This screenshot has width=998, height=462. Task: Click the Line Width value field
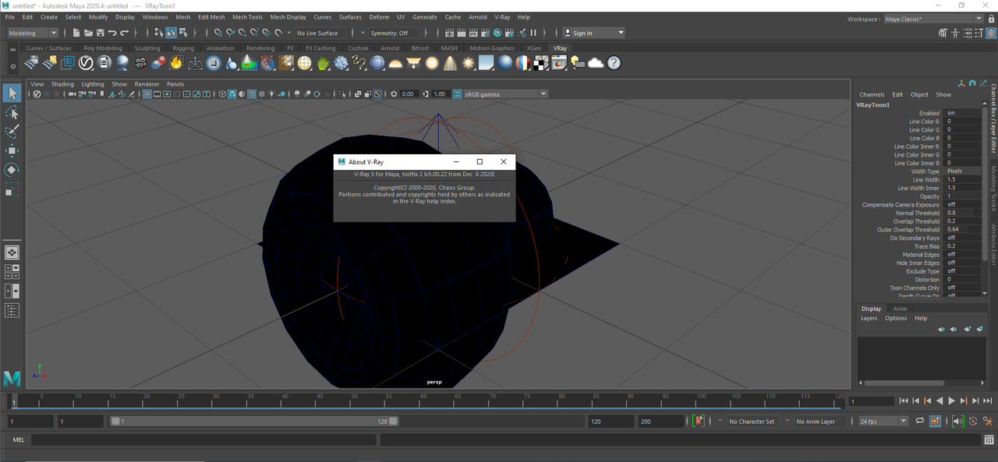coord(962,180)
